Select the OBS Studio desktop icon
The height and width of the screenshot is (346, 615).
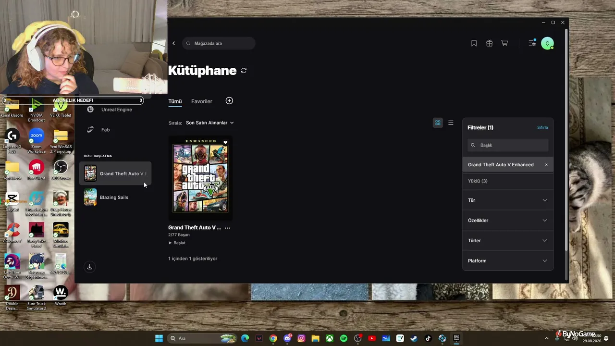pyautogui.click(x=61, y=170)
